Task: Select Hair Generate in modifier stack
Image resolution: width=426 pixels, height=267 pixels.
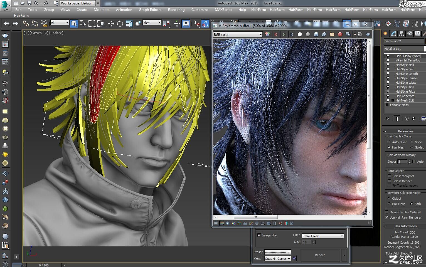Action: click(405, 96)
